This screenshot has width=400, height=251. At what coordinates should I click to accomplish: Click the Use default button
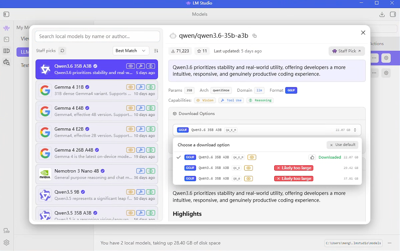click(342, 145)
